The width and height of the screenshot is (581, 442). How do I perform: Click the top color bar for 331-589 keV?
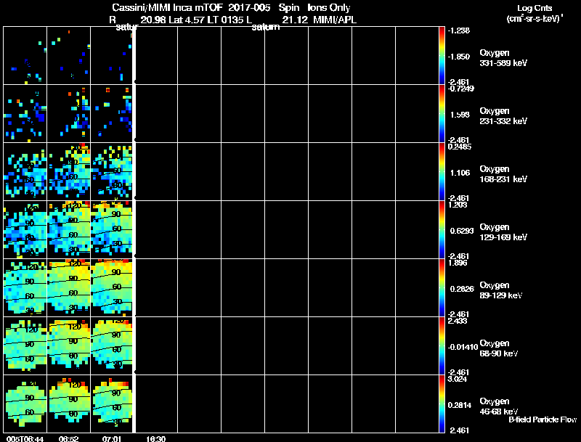tap(442, 56)
